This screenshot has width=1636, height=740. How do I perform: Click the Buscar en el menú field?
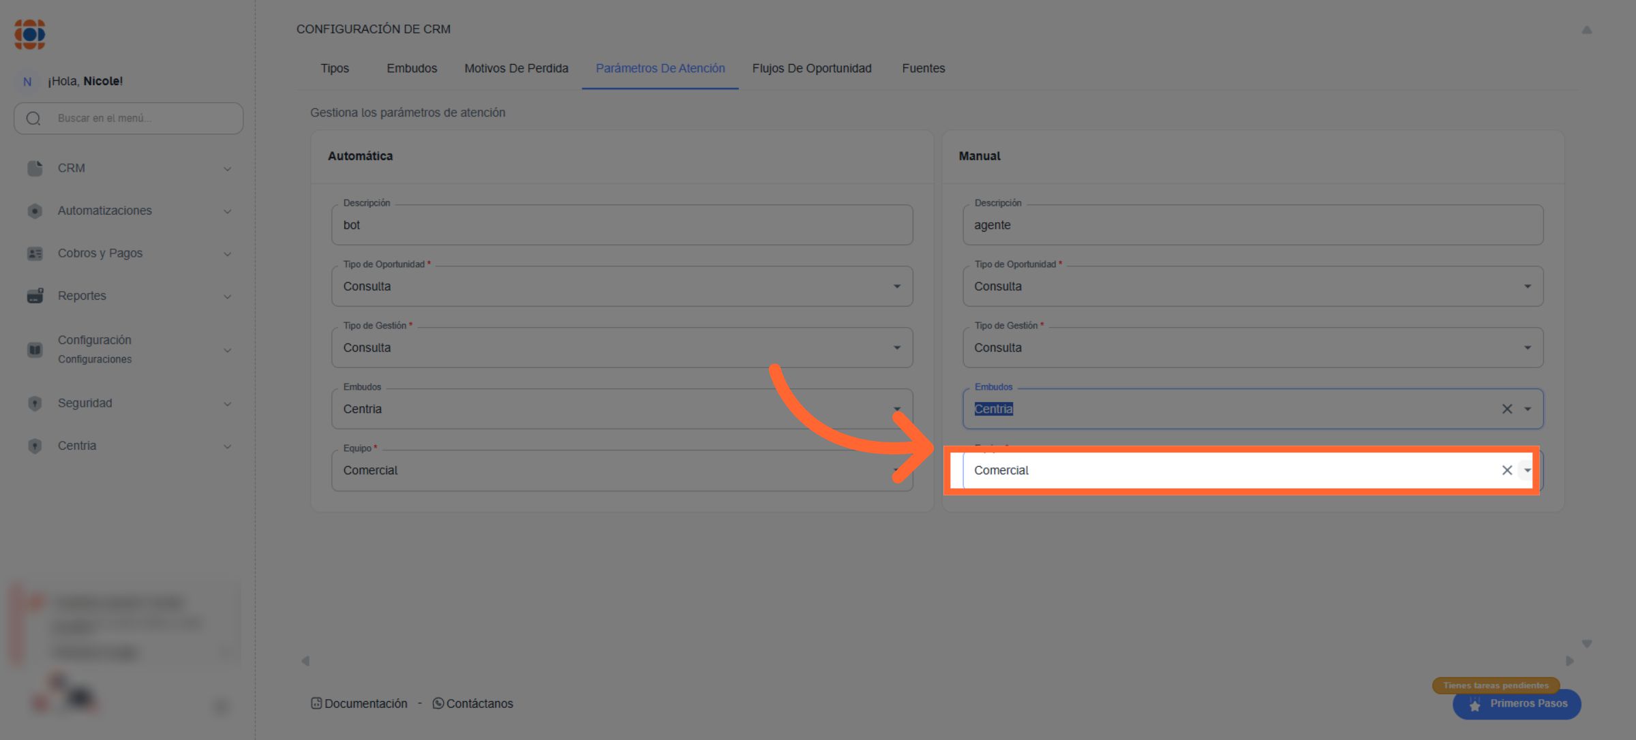pyautogui.click(x=136, y=119)
